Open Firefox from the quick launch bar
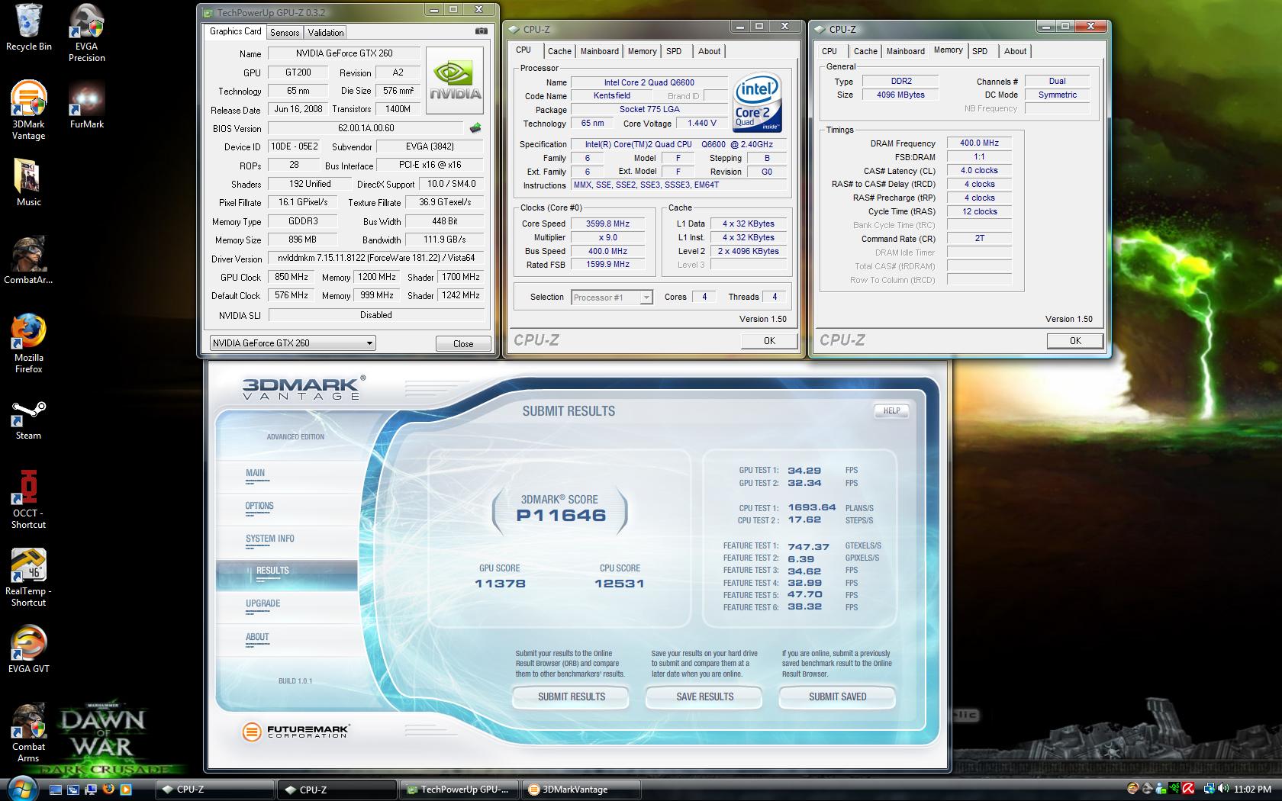The height and width of the screenshot is (801, 1282). click(108, 790)
